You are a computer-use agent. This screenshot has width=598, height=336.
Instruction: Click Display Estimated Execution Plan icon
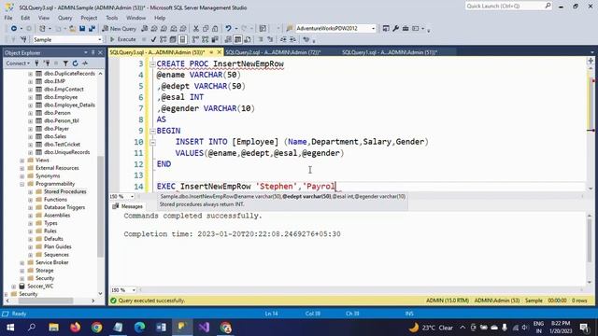tap(164, 39)
